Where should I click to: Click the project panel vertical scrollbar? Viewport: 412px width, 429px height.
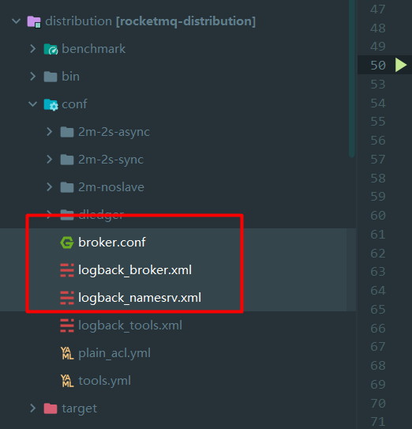click(x=352, y=79)
